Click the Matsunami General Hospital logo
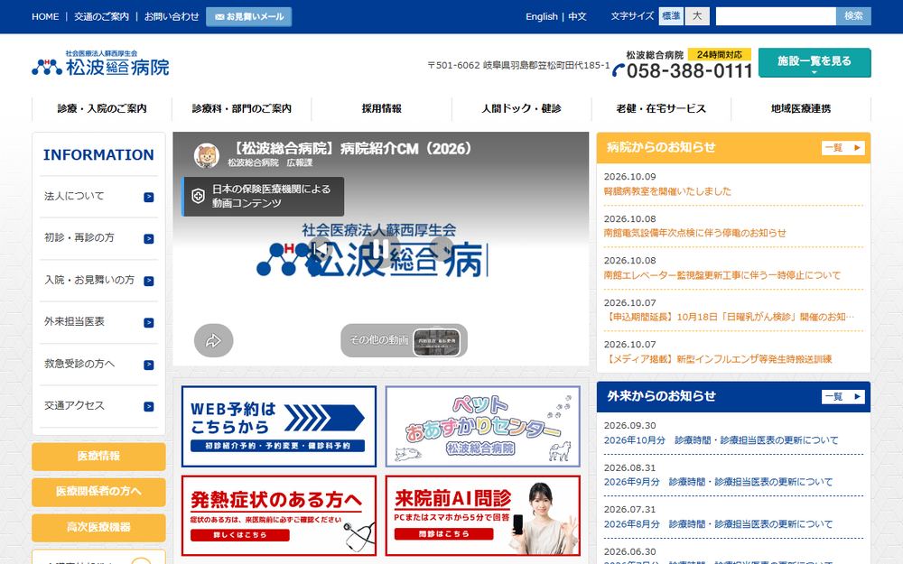The height and width of the screenshot is (564, 903). [101, 63]
